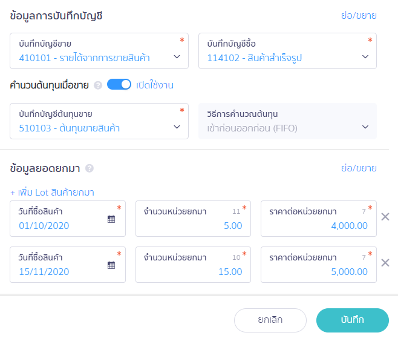This screenshot has height=344, width=398.
Task: Remove the second brought-forward lot row
Action: [385, 263]
